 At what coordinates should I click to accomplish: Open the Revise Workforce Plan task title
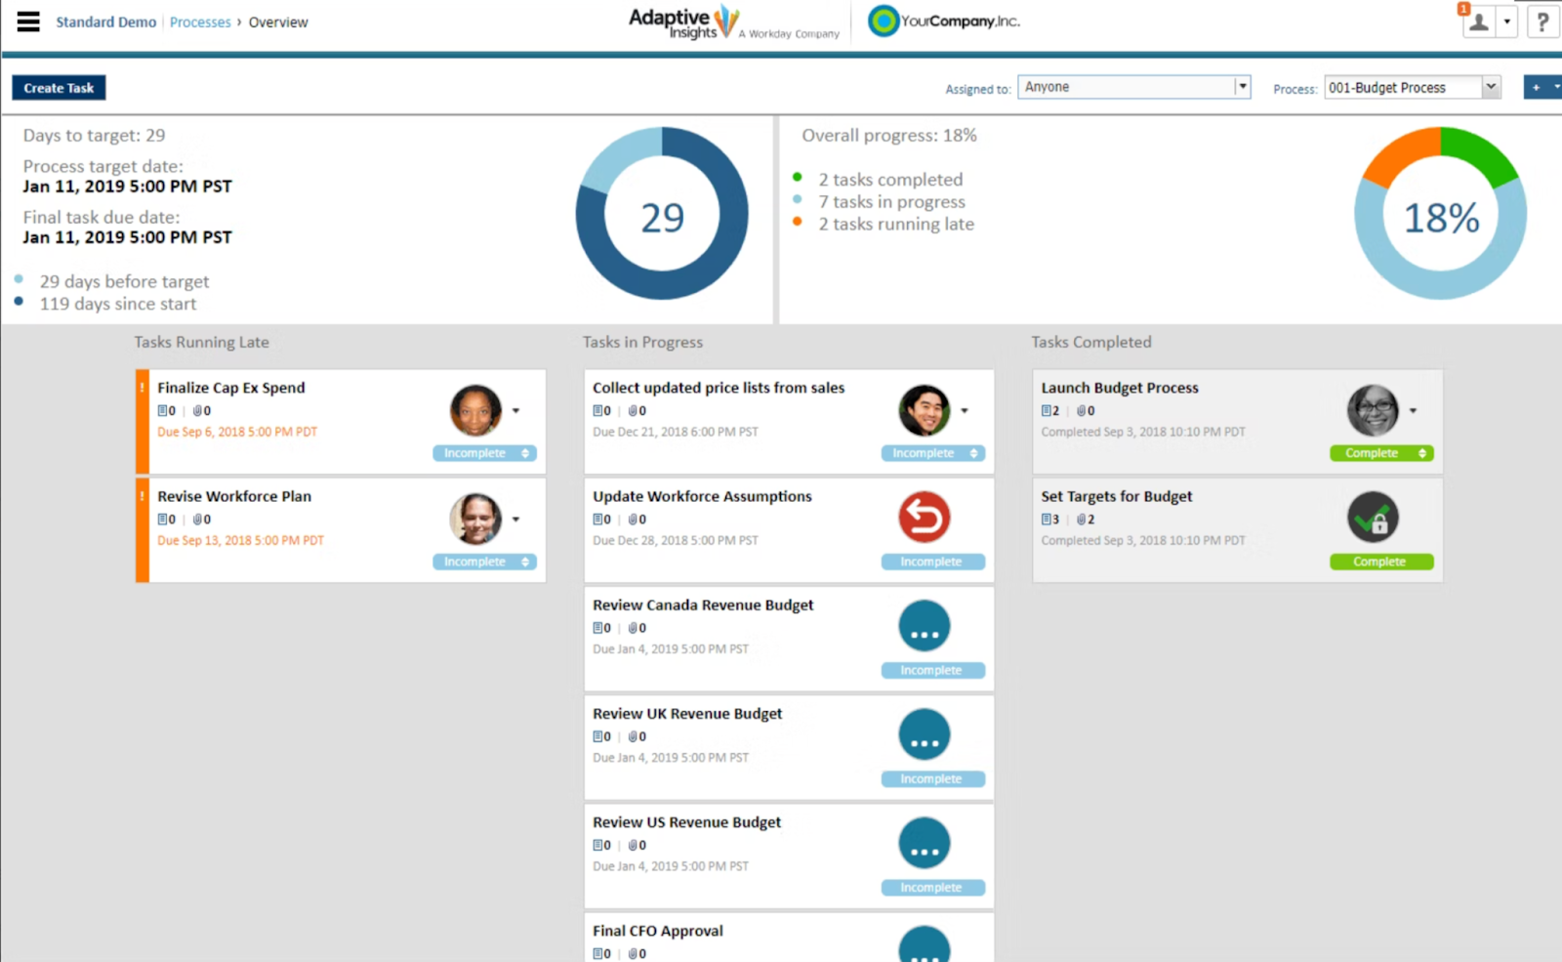coord(234,496)
